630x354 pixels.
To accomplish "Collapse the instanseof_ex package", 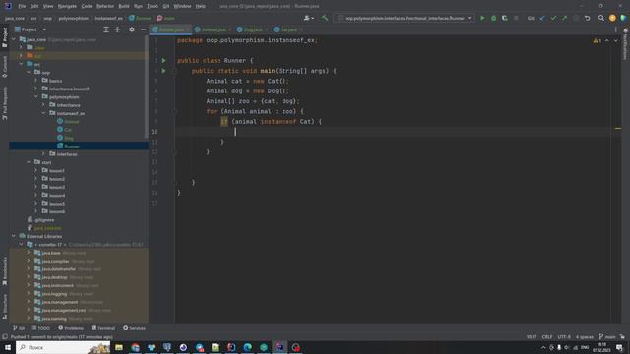I will coord(43,114).
